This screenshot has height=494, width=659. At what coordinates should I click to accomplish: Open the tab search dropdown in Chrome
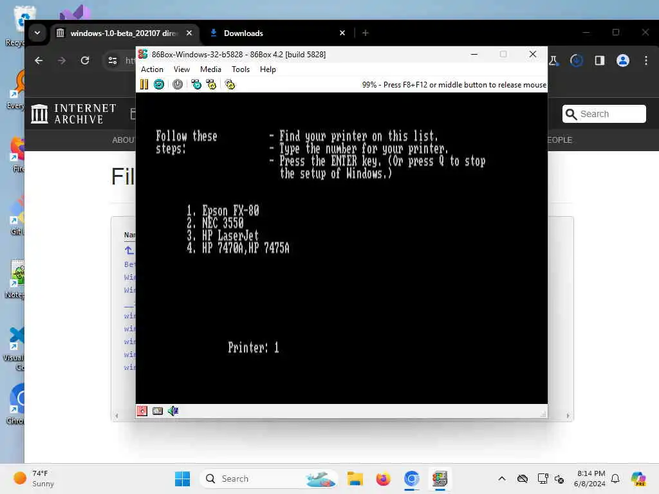pyautogui.click(x=37, y=33)
